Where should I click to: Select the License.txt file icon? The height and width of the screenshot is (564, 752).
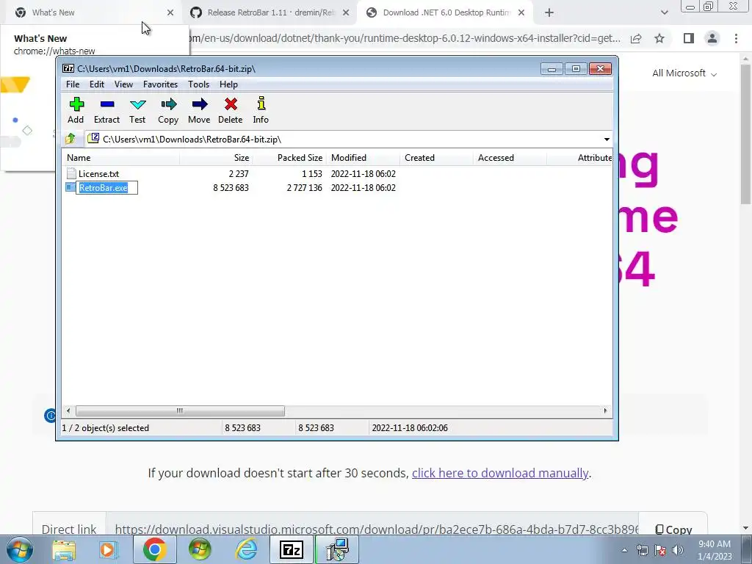tap(71, 173)
